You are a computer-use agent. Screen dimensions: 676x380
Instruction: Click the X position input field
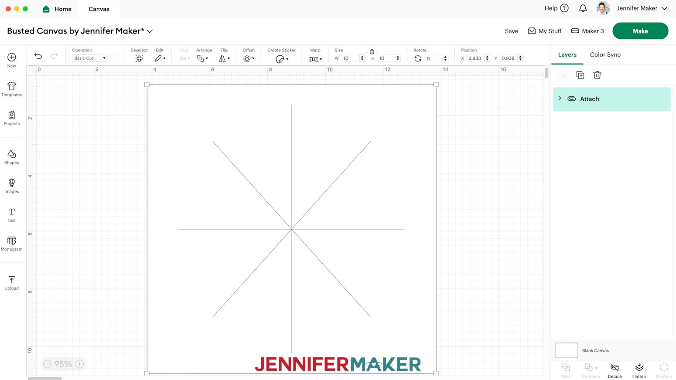point(475,58)
